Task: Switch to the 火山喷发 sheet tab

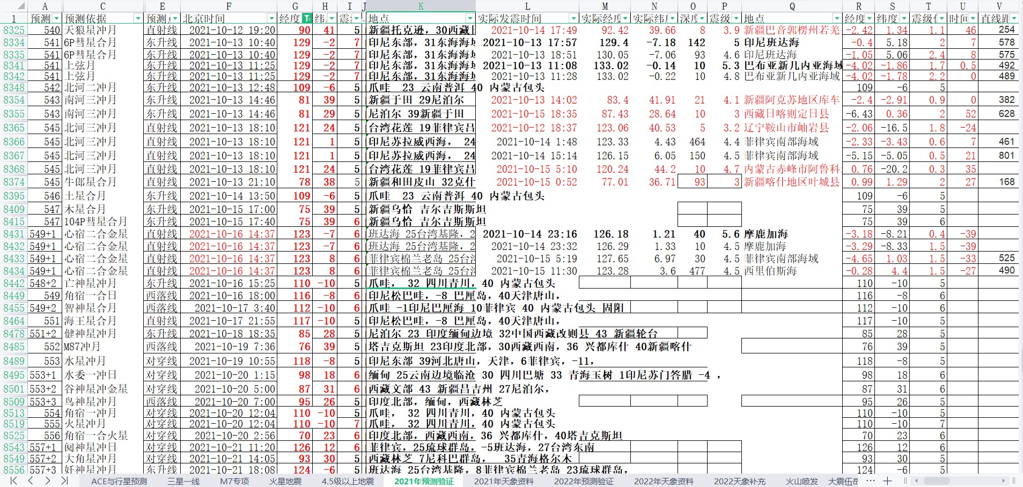Action: [x=802, y=481]
